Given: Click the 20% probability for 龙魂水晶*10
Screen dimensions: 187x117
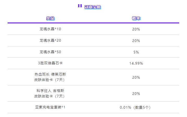Looking at the screenshot, I should pos(136,29).
